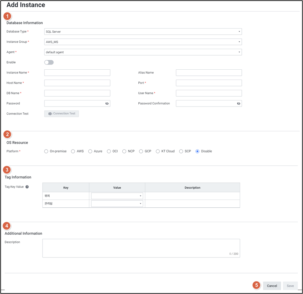
Task: Click into the Description text area
Action: point(141,248)
